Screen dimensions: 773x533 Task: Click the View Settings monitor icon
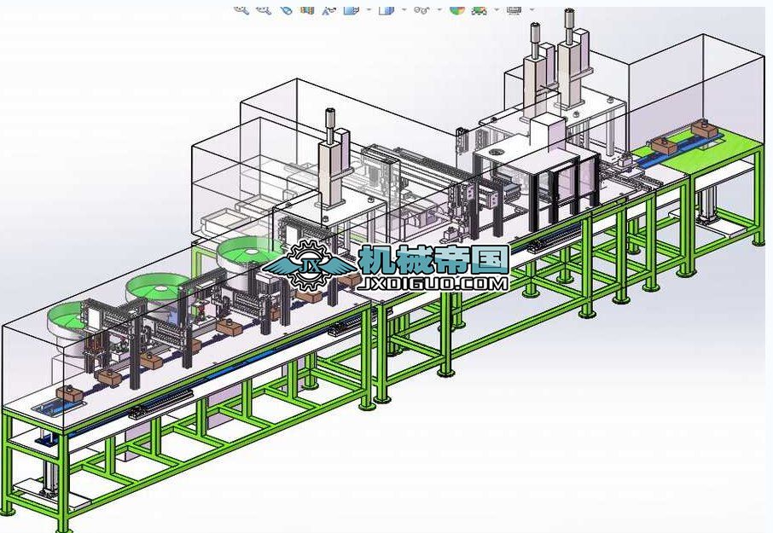pyautogui.click(x=514, y=9)
